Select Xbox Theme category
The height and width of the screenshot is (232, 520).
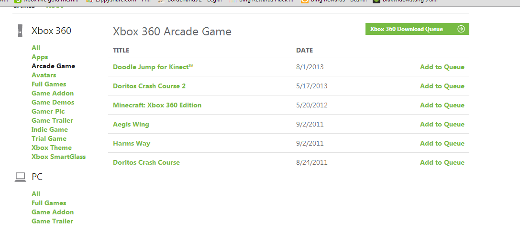point(52,148)
